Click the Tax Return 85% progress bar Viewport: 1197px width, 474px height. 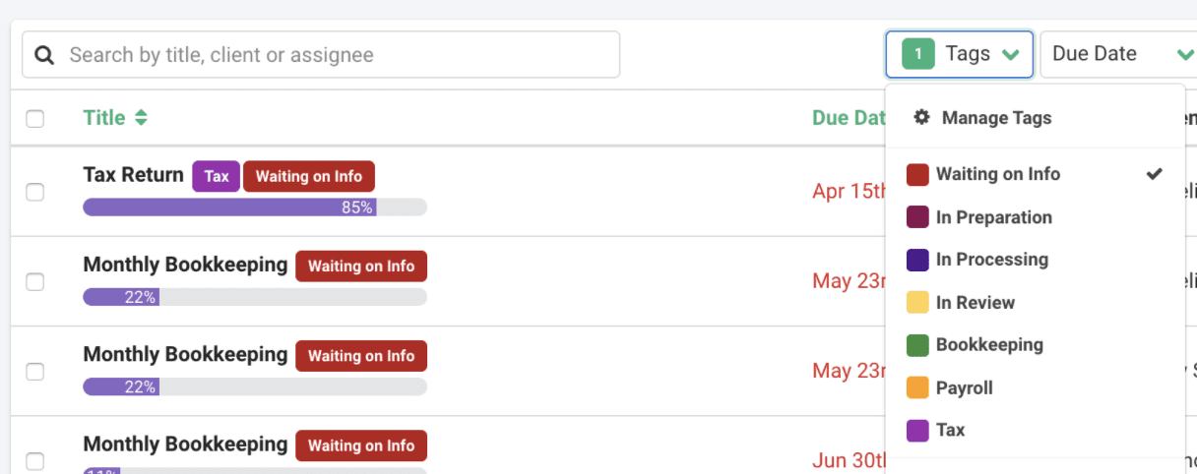pyautogui.click(x=255, y=207)
